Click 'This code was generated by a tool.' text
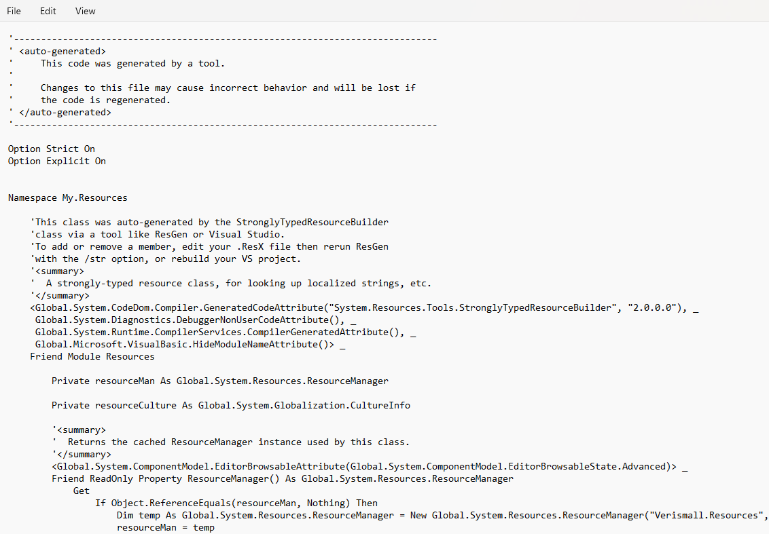769x534 pixels. pos(132,64)
